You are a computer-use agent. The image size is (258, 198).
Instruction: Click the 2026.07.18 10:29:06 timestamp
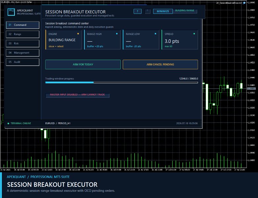point(187,123)
